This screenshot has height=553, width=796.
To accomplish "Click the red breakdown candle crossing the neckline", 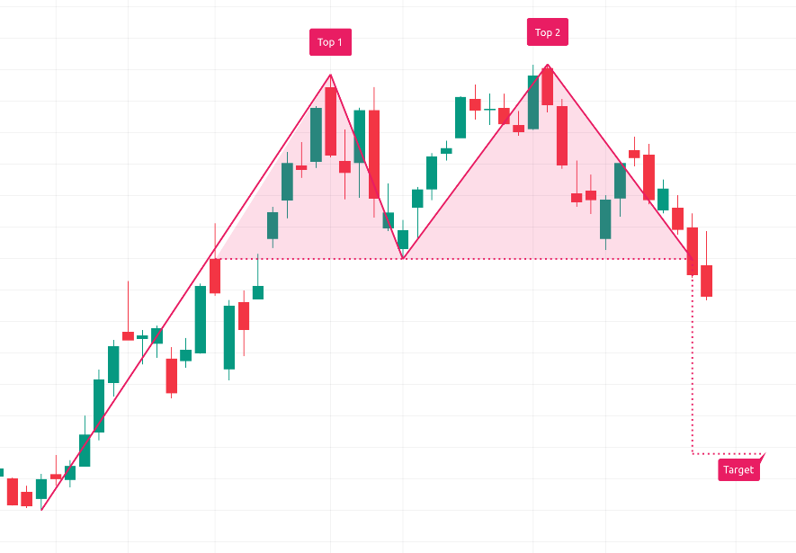I will pyautogui.click(x=693, y=251).
